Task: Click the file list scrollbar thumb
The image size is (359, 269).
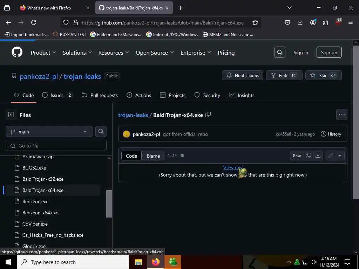Action: 109,204
